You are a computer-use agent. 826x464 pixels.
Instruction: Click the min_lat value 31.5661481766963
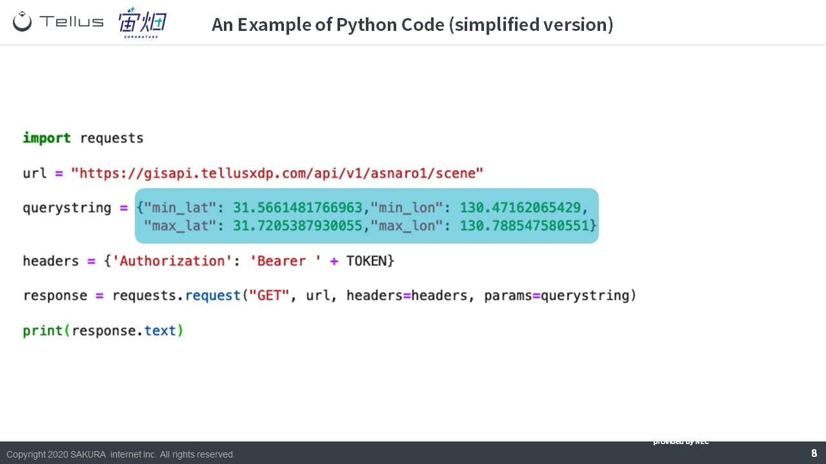(x=297, y=208)
